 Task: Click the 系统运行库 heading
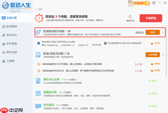(50, 92)
